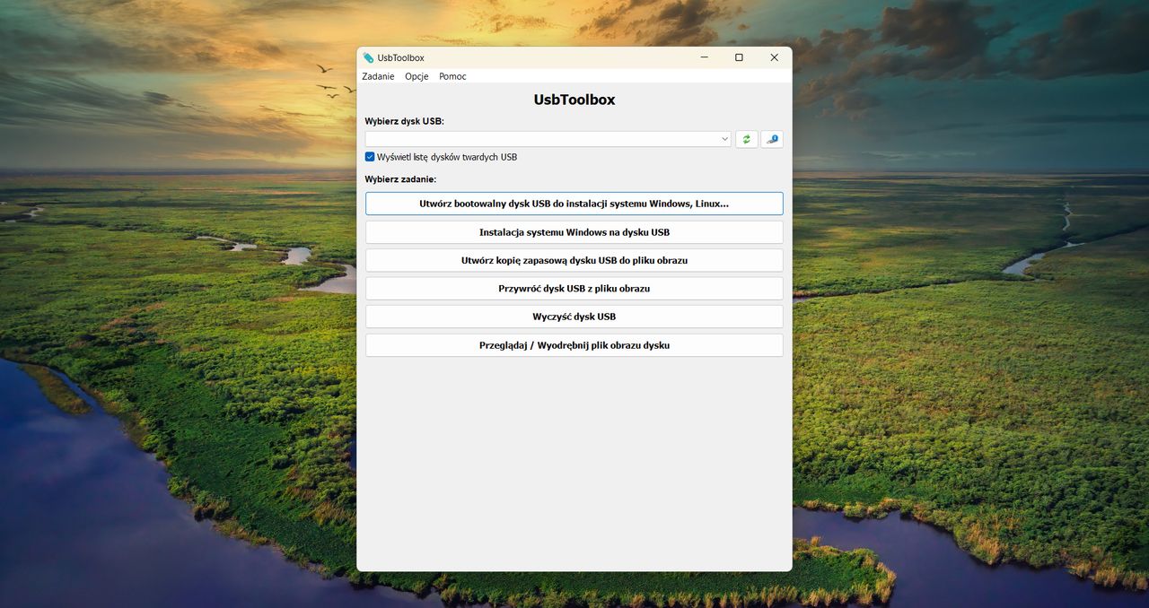
Task: Open the Pomoc menu
Action: pos(452,76)
